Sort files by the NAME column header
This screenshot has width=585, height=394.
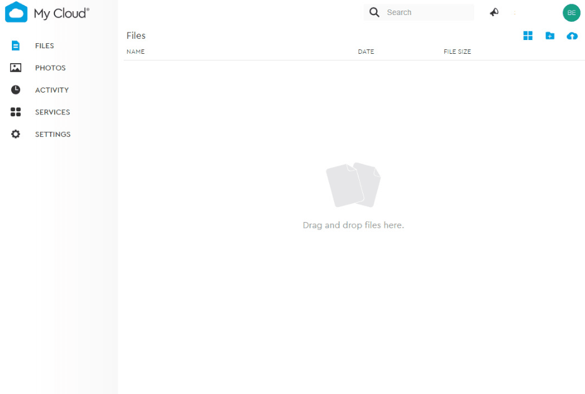(135, 52)
